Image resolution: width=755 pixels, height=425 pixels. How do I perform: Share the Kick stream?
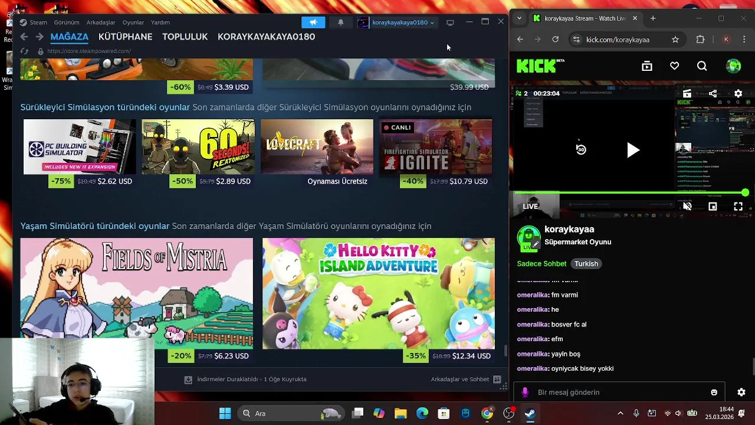tap(713, 93)
